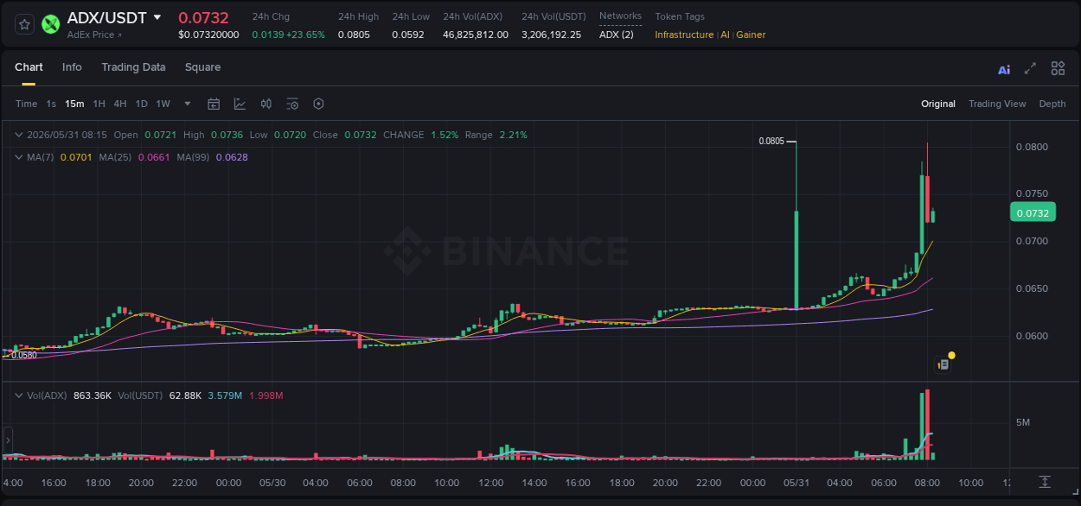The height and width of the screenshot is (506, 1081).
Task: Open the ADX/USDT pair selector dropdown arrow
Action: pyautogui.click(x=157, y=17)
